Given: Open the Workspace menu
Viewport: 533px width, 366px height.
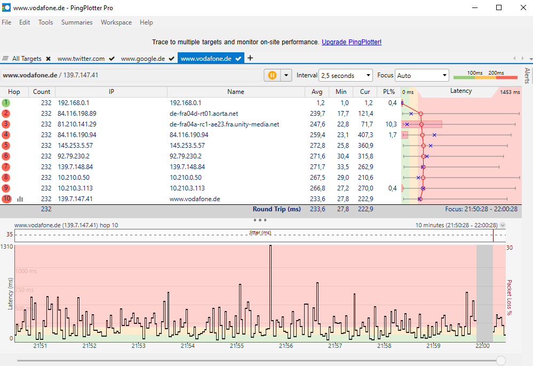Looking at the screenshot, I should point(116,22).
